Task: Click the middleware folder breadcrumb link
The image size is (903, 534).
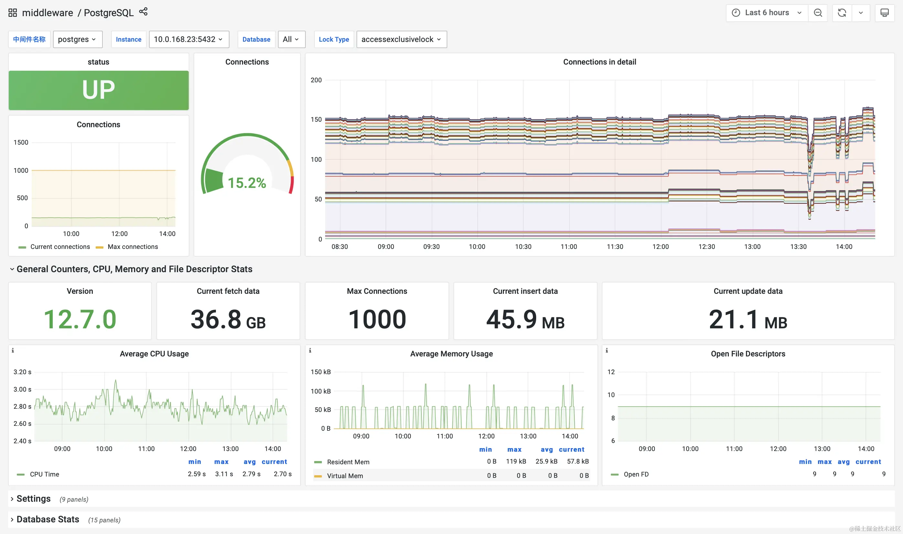Action: pyautogui.click(x=48, y=13)
